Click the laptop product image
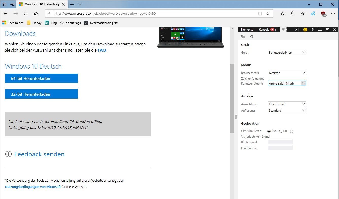 coord(191,37)
